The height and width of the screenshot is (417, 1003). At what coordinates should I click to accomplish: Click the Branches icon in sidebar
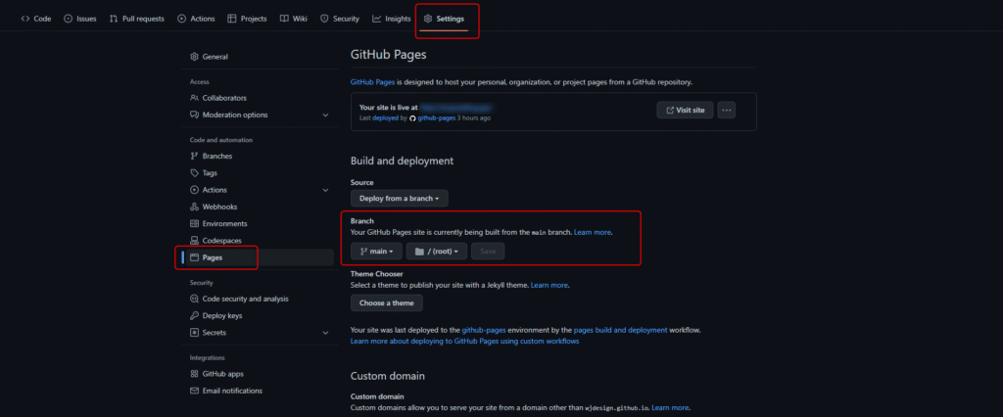[x=194, y=156]
